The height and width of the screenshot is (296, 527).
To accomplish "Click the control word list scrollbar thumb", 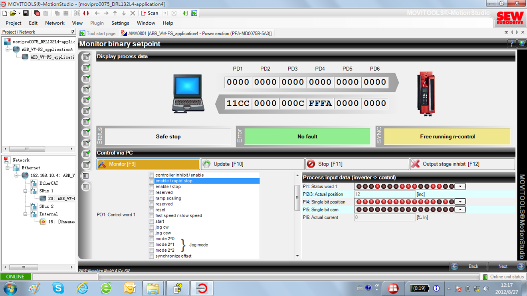I will pos(297,197).
